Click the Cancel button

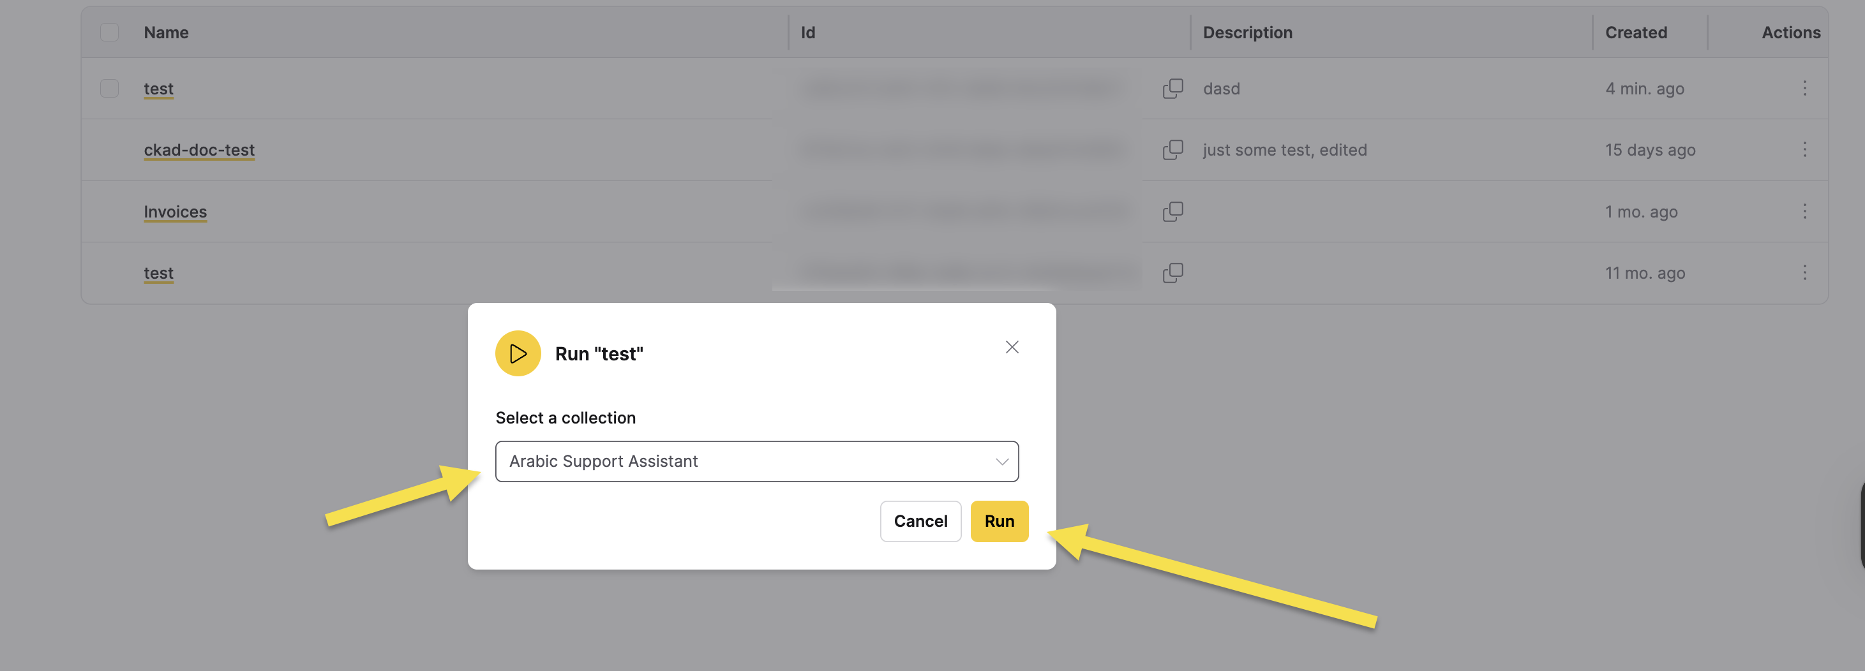[920, 521]
